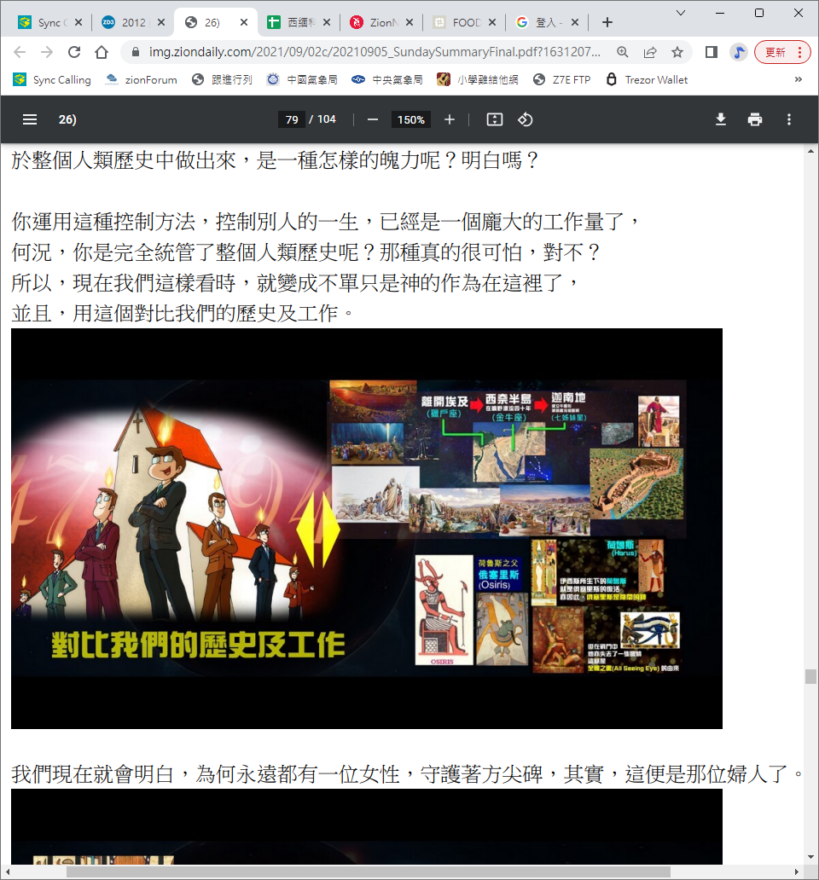
Task: Click the horizontal scrollbar right arrow
Action: point(797,871)
